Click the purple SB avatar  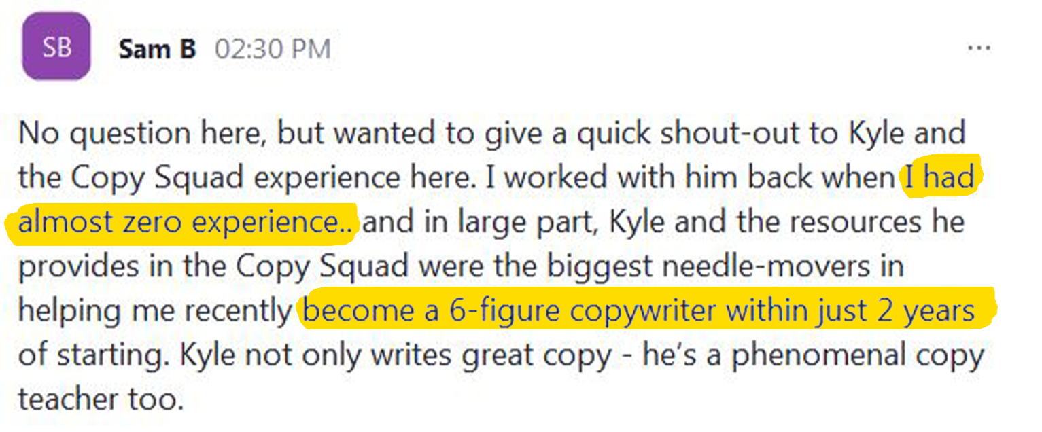tap(56, 47)
